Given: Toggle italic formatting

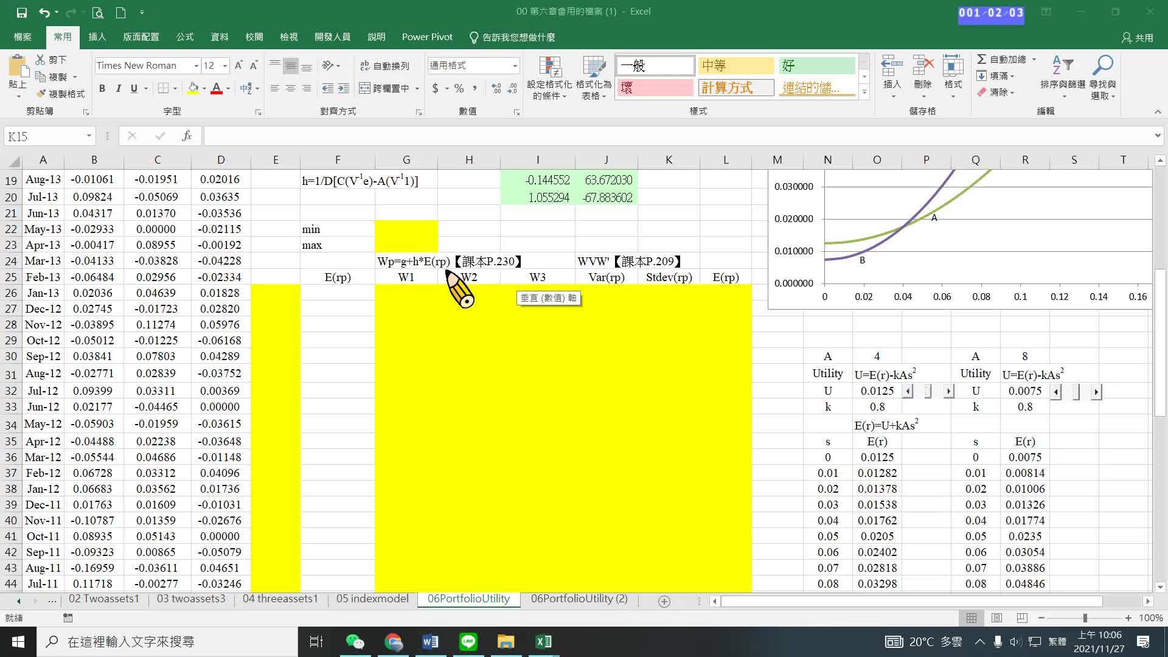Looking at the screenshot, I should [x=118, y=88].
